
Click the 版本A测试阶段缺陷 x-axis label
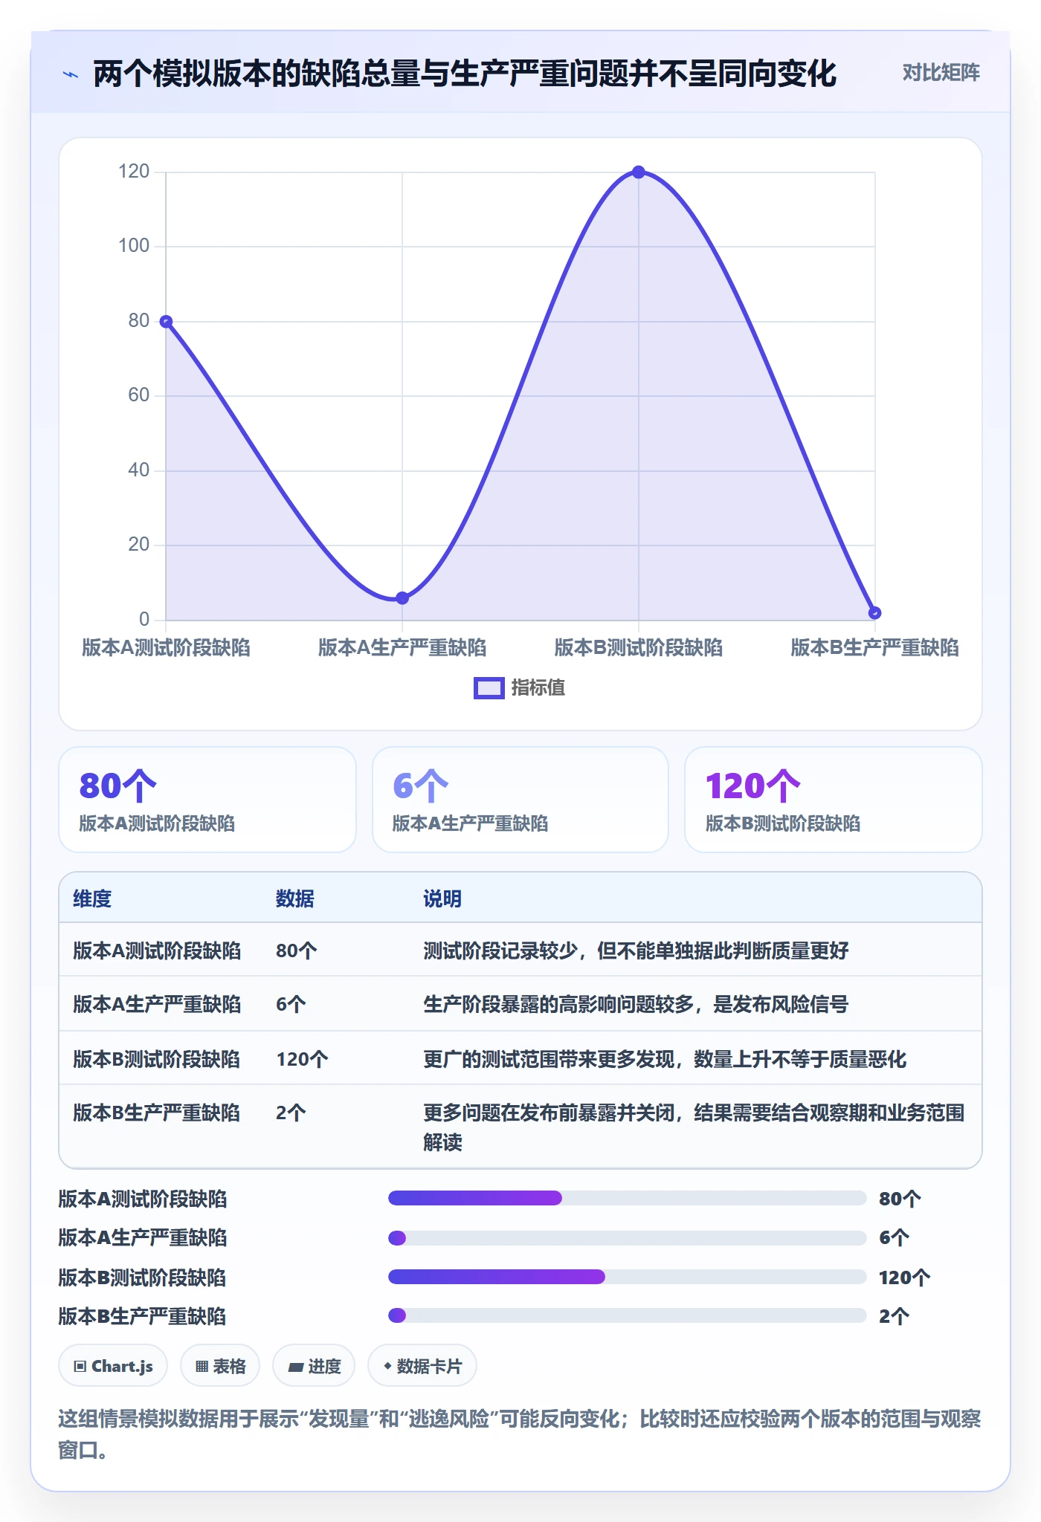point(166,647)
